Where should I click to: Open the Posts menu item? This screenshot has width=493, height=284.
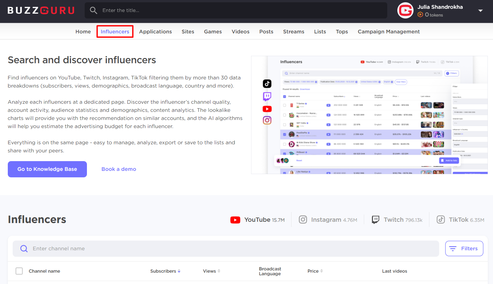pyautogui.click(x=266, y=31)
